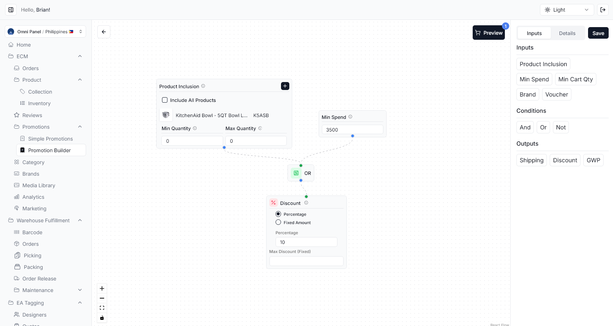Zoom in on the flow canvas
The width and height of the screenshot is (613, 326).
pos(102,288)
